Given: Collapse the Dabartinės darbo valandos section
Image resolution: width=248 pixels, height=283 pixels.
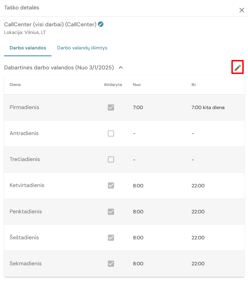Looking at the screenshot, I should tap(121, 68).
